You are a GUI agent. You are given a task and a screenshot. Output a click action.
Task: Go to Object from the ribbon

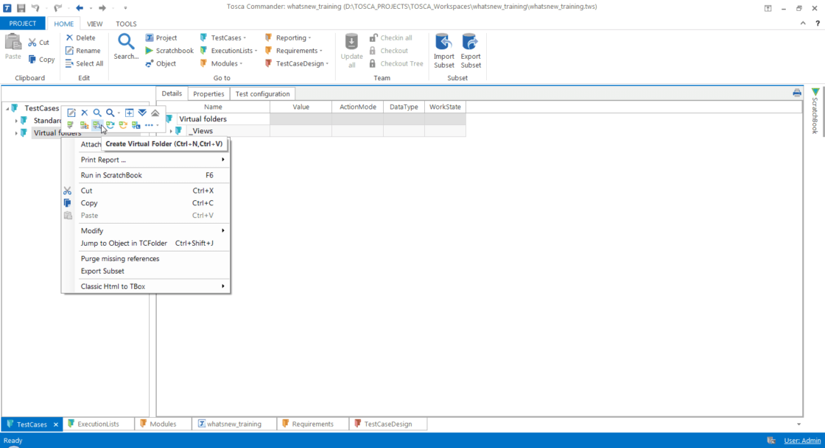tap(161, 63)
